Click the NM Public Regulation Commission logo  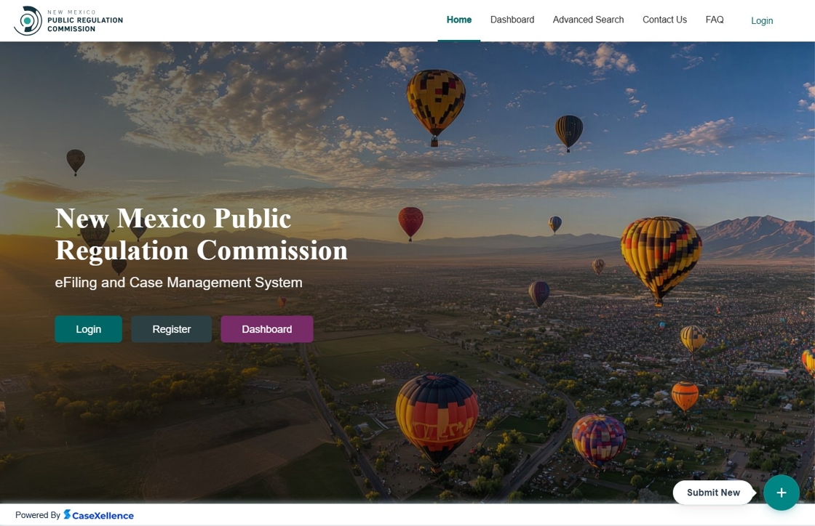pos(68,21)
